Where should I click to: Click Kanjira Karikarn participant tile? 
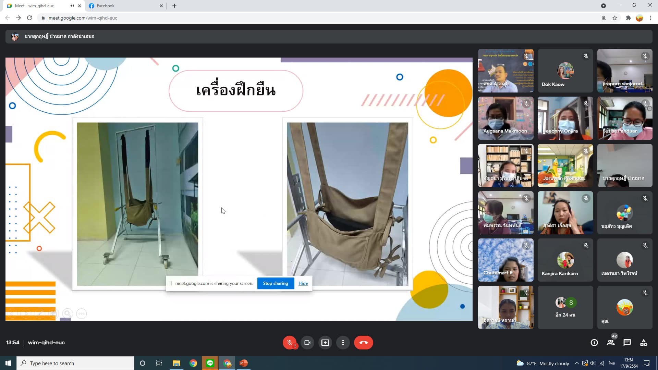(565, 260)
